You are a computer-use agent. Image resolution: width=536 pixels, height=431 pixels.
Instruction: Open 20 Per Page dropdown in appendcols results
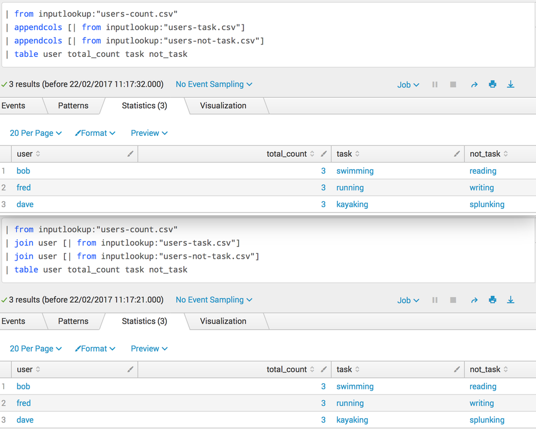tap(35, 133)
